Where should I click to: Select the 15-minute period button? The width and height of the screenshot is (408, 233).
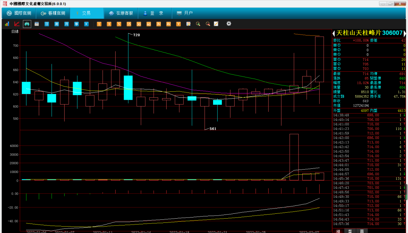(129, 24)
